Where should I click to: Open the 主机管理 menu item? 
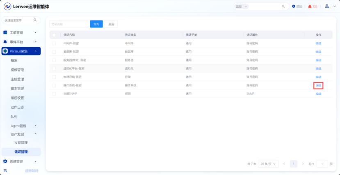pos(17,79)
